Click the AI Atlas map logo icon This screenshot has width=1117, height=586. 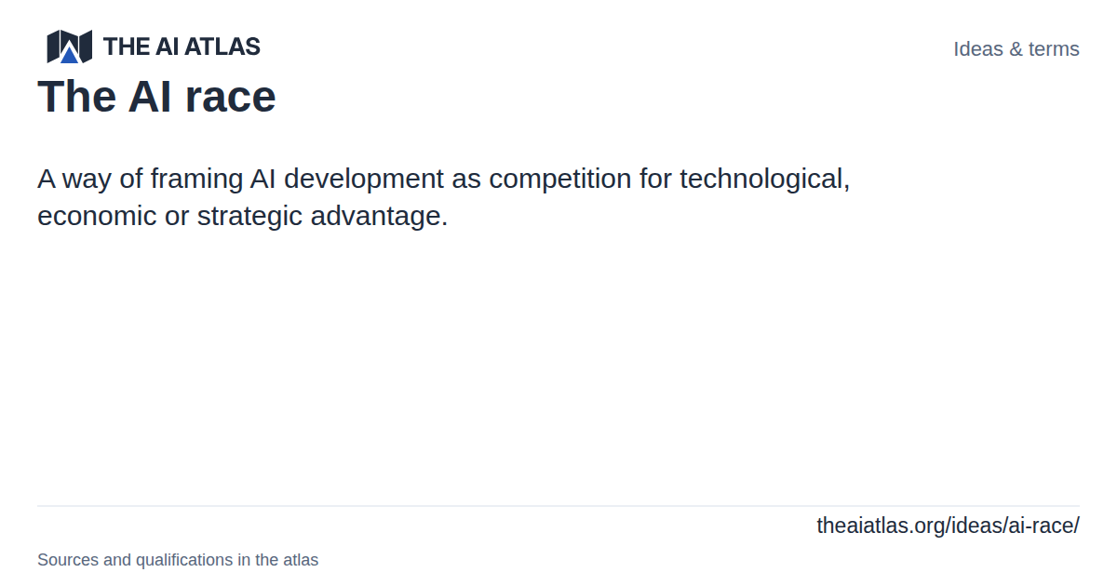pos(70,47)
